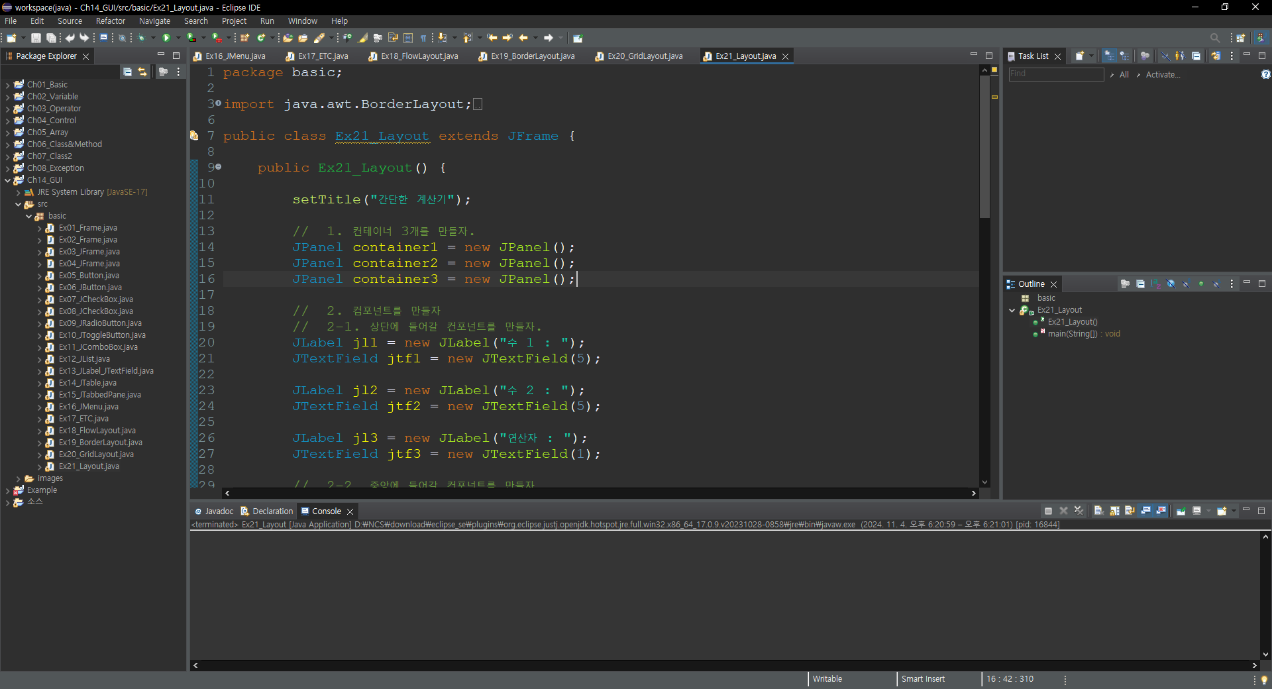This screenshot has width=1272, height=689.
Task: Click the Open Type toolbar icon
Action: 288,38
